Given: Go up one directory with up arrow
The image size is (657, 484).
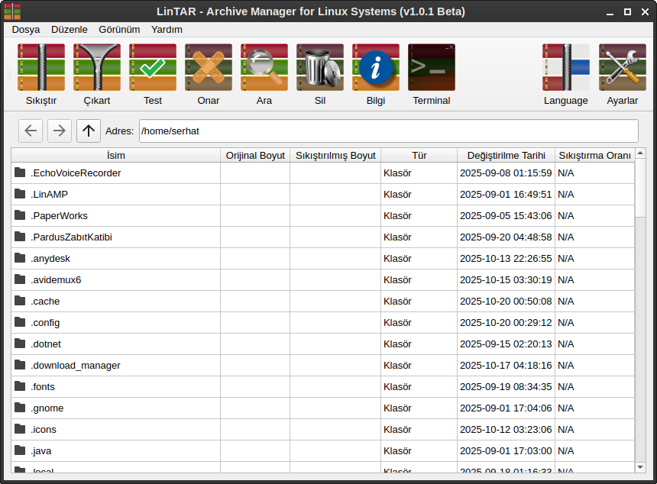Looking at the screenshot, I should click(x=89, y=131).
